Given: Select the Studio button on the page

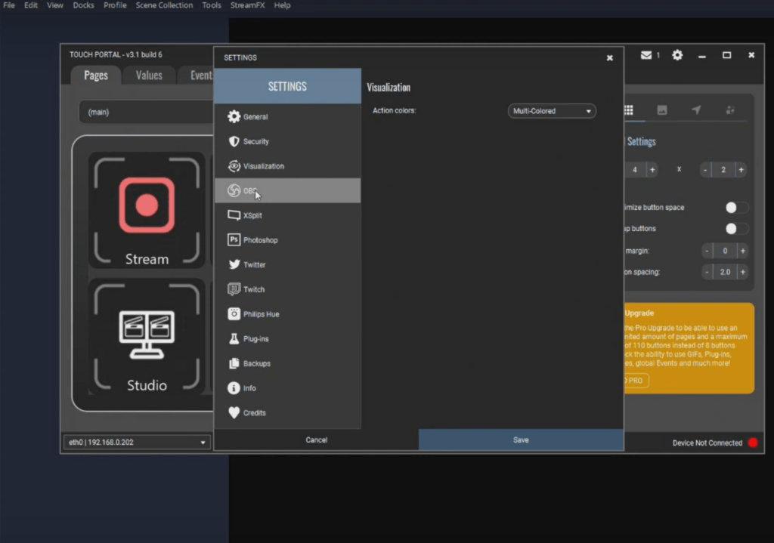Looking at the screenshot, I should tap(147, 337).
